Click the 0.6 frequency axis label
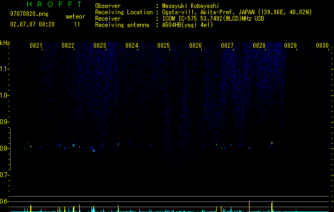Screen dimensions: 334x212 [x=4, y=201]
